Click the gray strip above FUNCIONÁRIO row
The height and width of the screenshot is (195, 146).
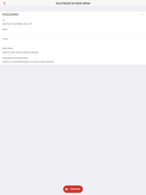(73, 9)
